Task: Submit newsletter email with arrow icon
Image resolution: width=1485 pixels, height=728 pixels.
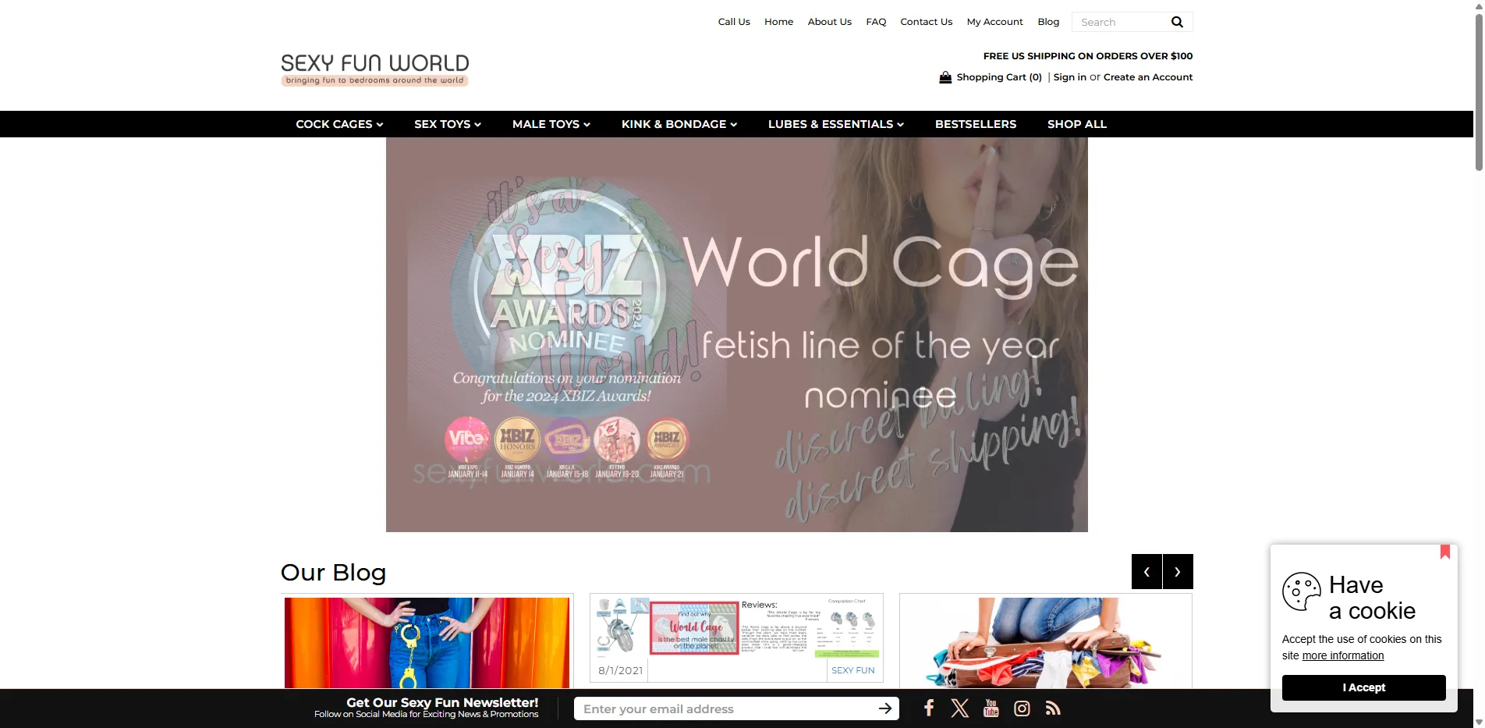Action: tap(885, 708)
